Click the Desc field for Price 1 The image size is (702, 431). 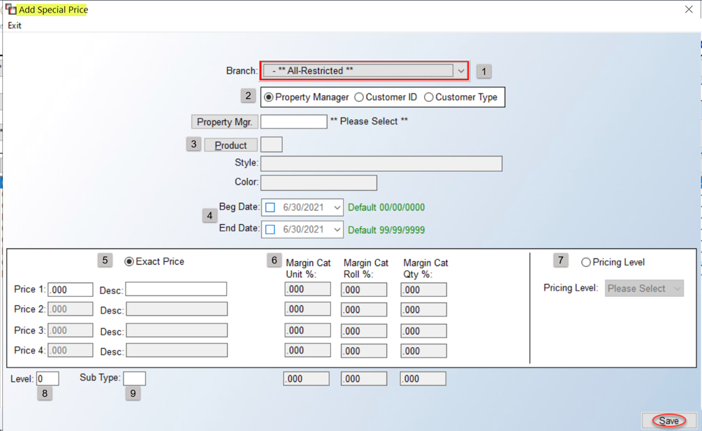tap(176, 289)
